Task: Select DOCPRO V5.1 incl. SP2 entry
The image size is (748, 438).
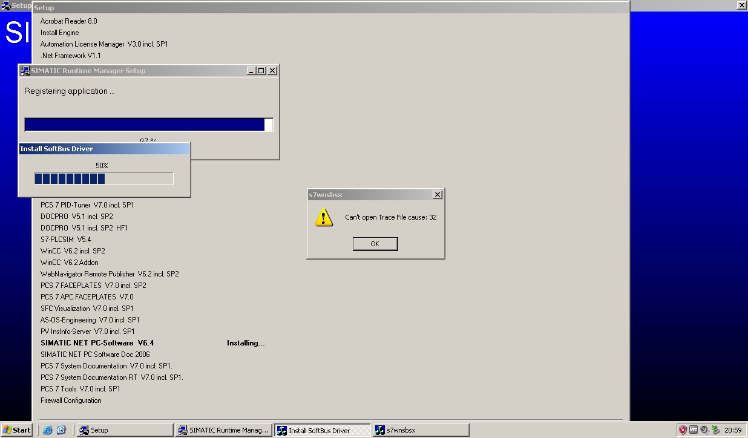Action: coord(77,217)
